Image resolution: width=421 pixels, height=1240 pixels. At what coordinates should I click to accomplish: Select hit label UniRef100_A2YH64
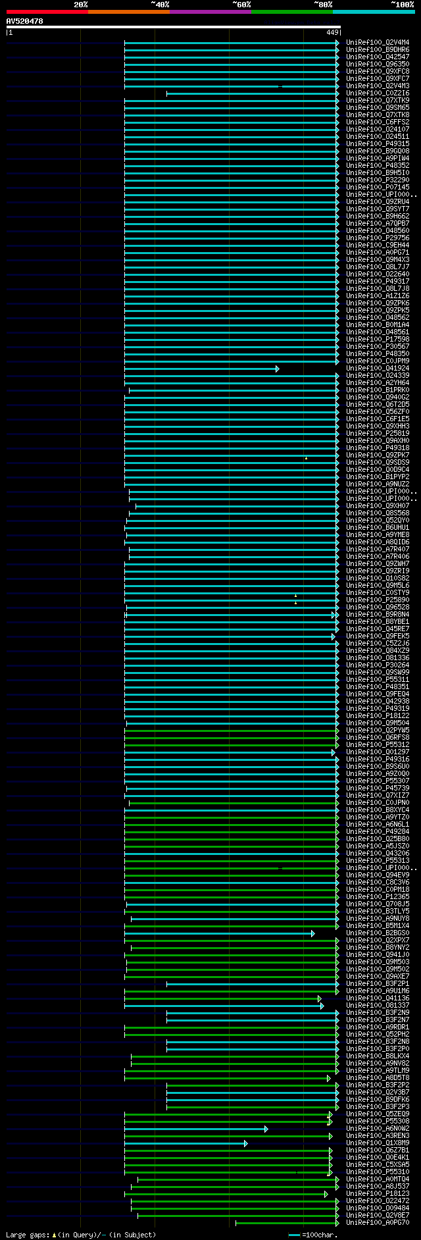coord(378,383)
